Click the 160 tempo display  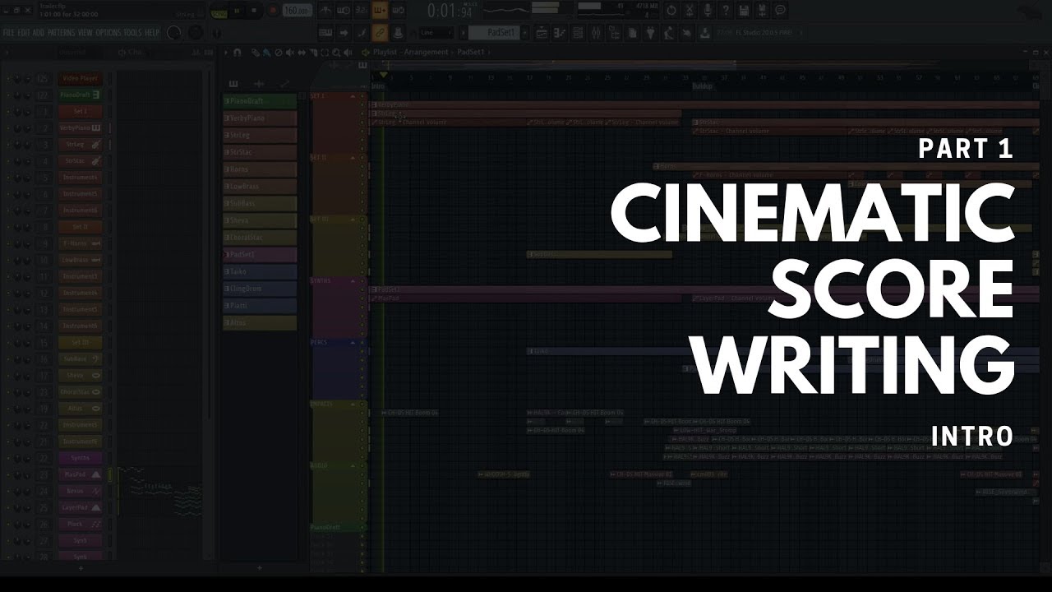(298, 11)
